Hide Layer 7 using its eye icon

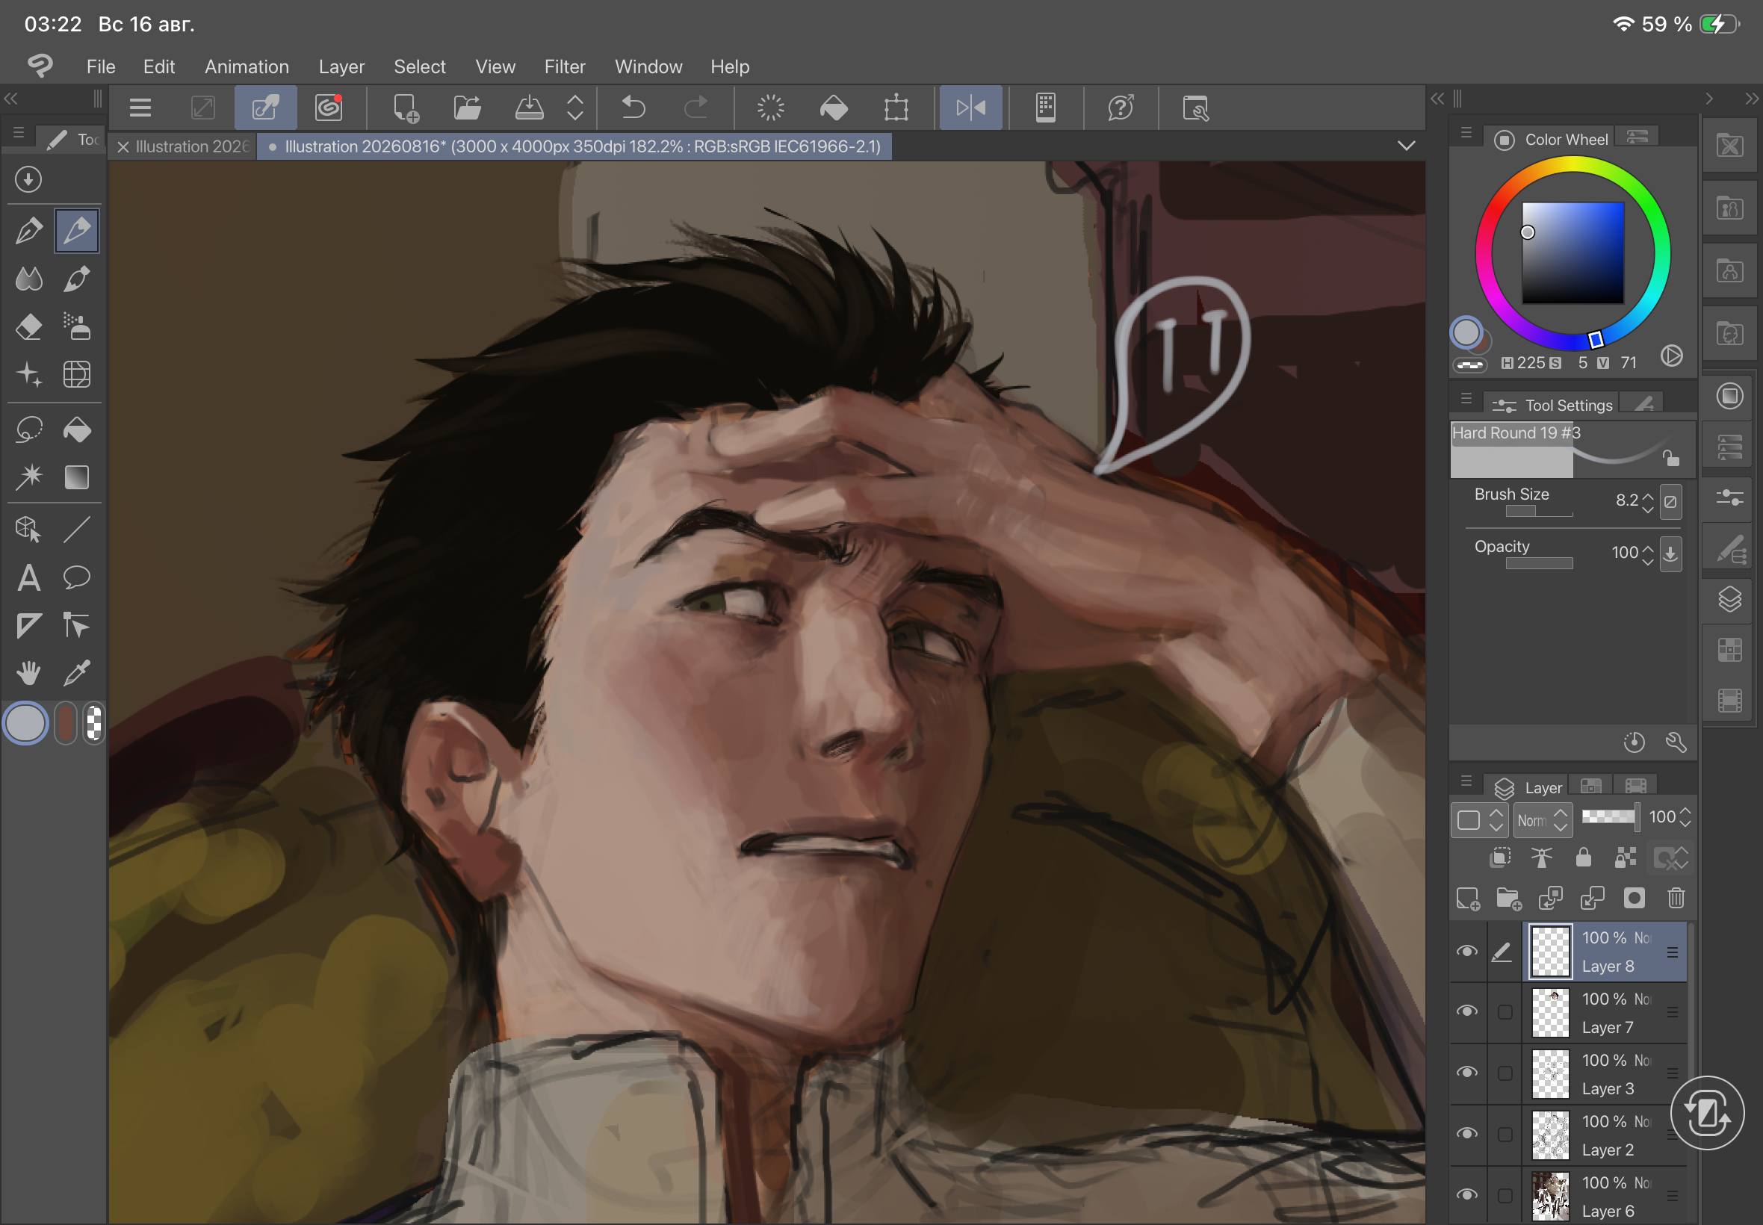(1466, 1011)
